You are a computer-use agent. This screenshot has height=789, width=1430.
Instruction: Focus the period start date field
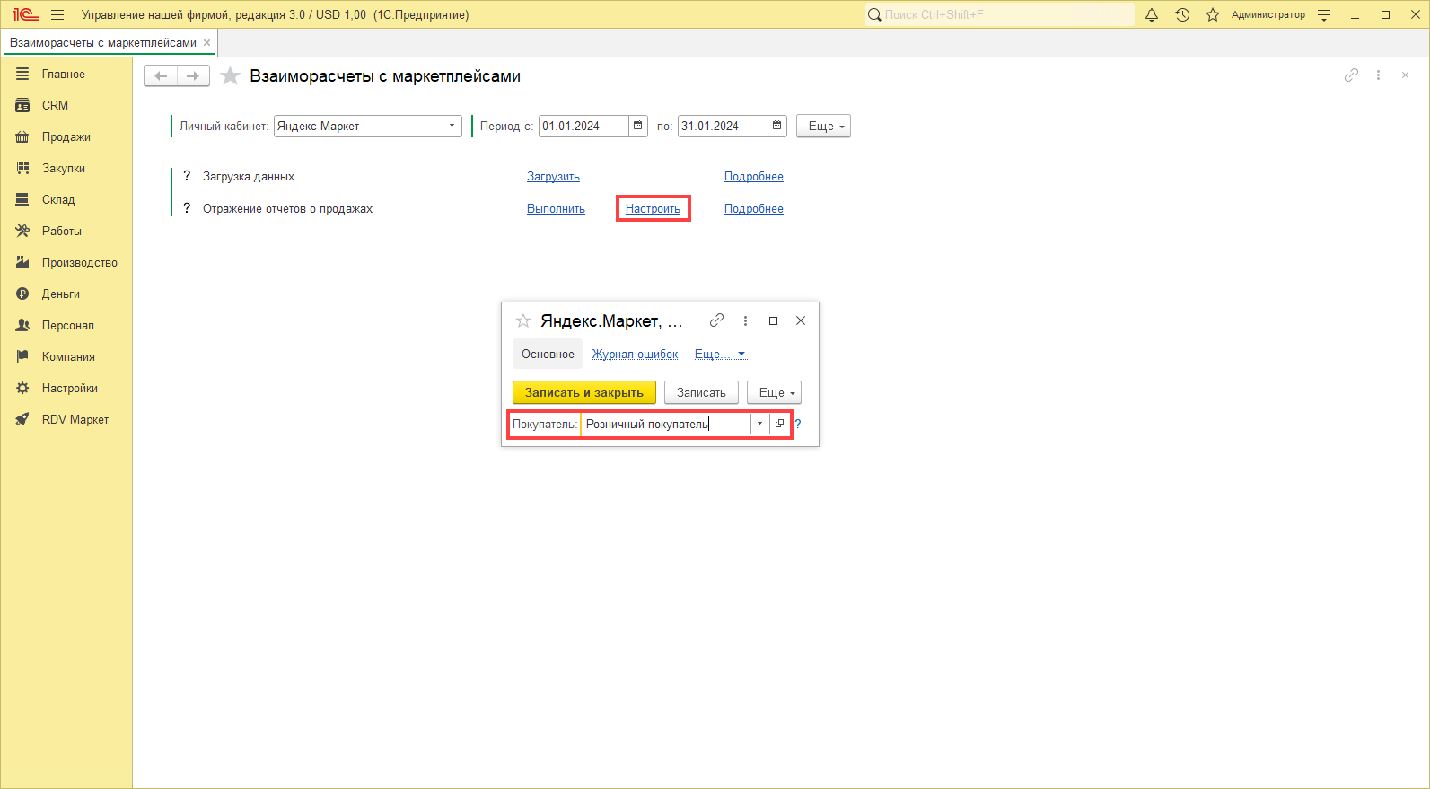583,126
